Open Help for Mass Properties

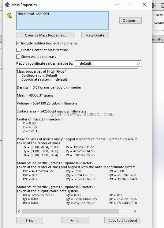[x=30, y=220]
